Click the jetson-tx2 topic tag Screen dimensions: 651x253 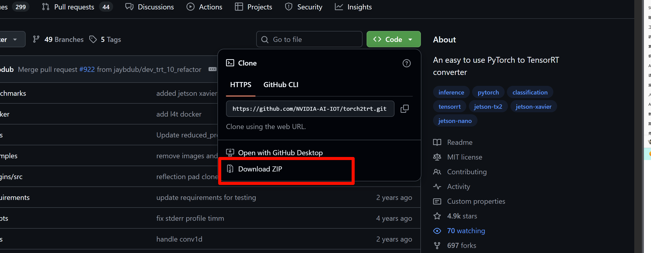[488, 106]
